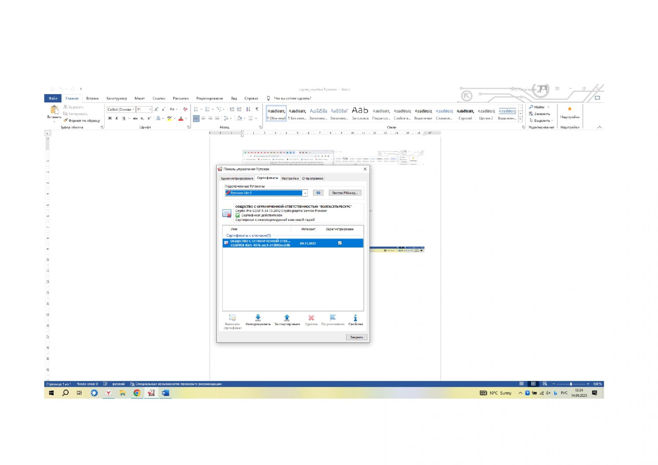Toggle superscript formatting
Viewport: 658px width, 465px height.
click(x=149, y=118)
